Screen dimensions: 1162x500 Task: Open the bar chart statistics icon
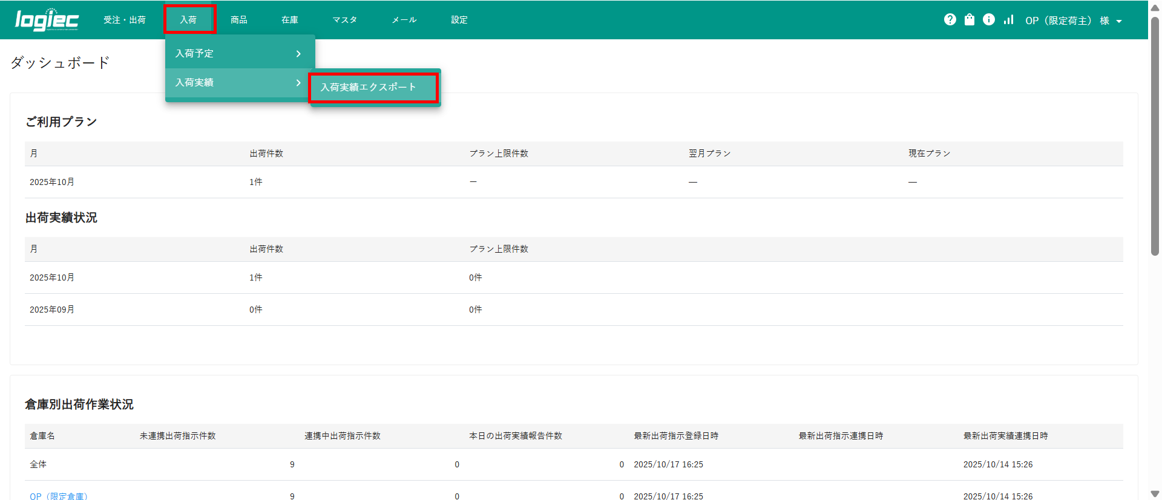click(1008, 19)
